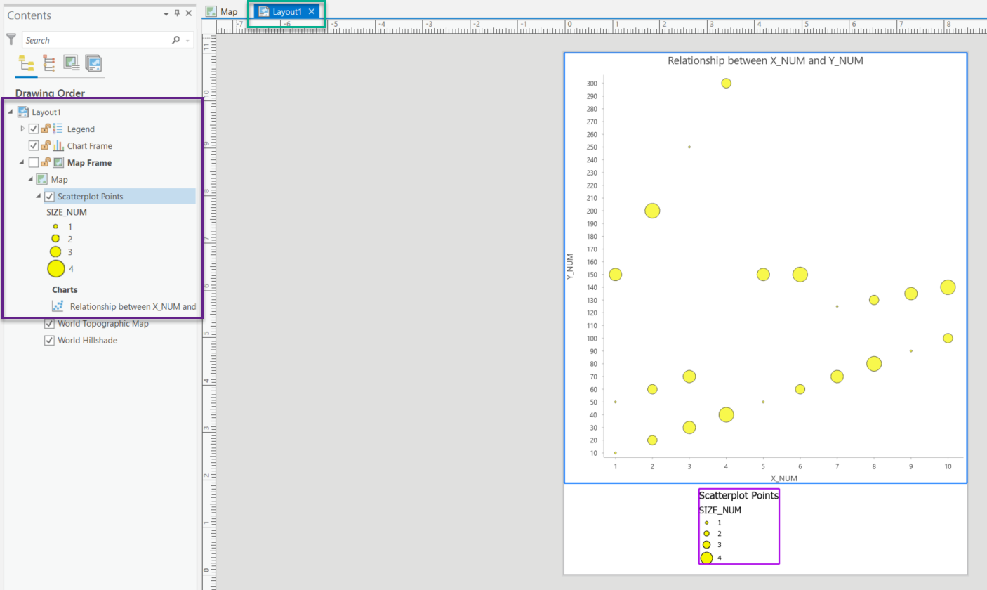Viewport: 987px width, 590px height.
Task: Disable the World Topographic Map layer
Action: pyautogui.click(x=49, y=323)
